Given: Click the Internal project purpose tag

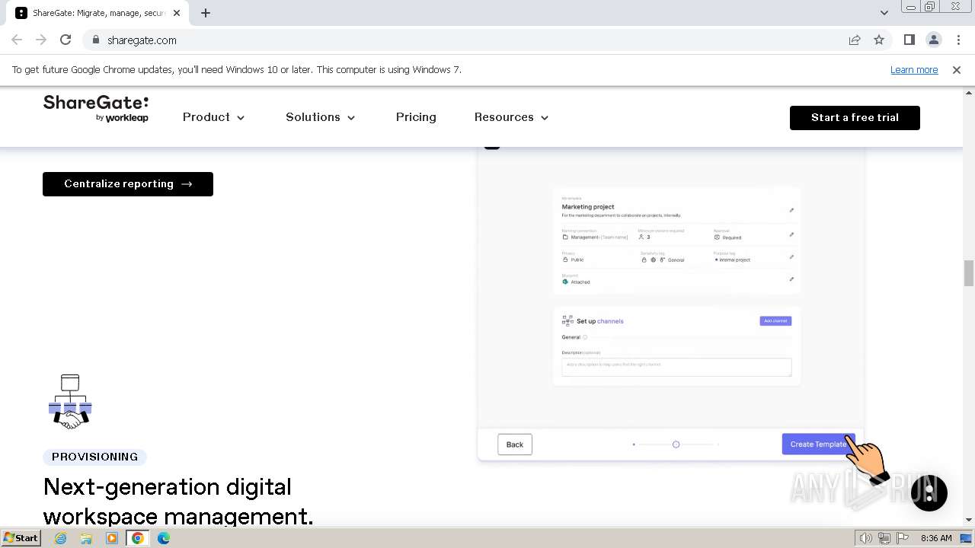Looking at the screenshot, I should [x=733, y=260].
